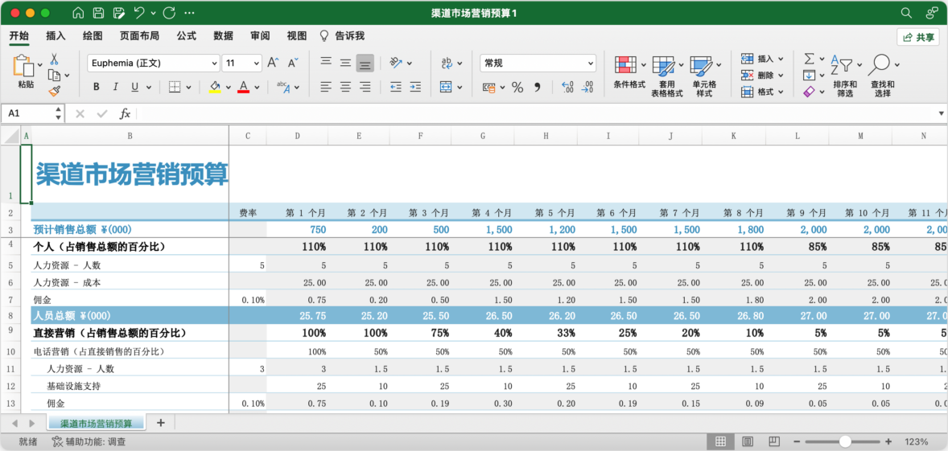Image resolution: width=948 pixels, height=451 pixels.
Task: Switch to Page Break Preview icon
Action: (x=775, y=441)
